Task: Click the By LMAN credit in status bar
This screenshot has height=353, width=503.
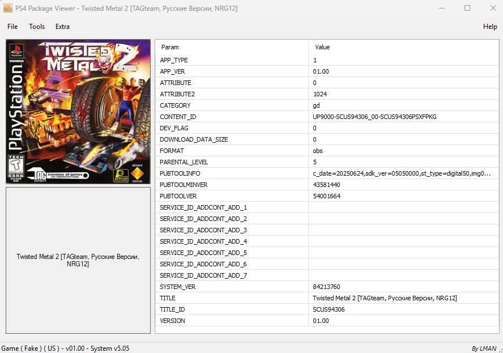Action: [484, 348]
